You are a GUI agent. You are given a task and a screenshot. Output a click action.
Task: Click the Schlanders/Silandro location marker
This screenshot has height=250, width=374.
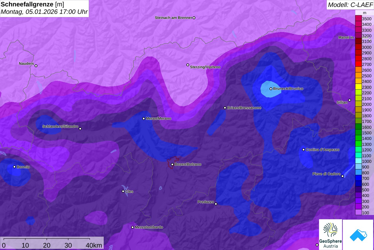click(x=80, y=129)
